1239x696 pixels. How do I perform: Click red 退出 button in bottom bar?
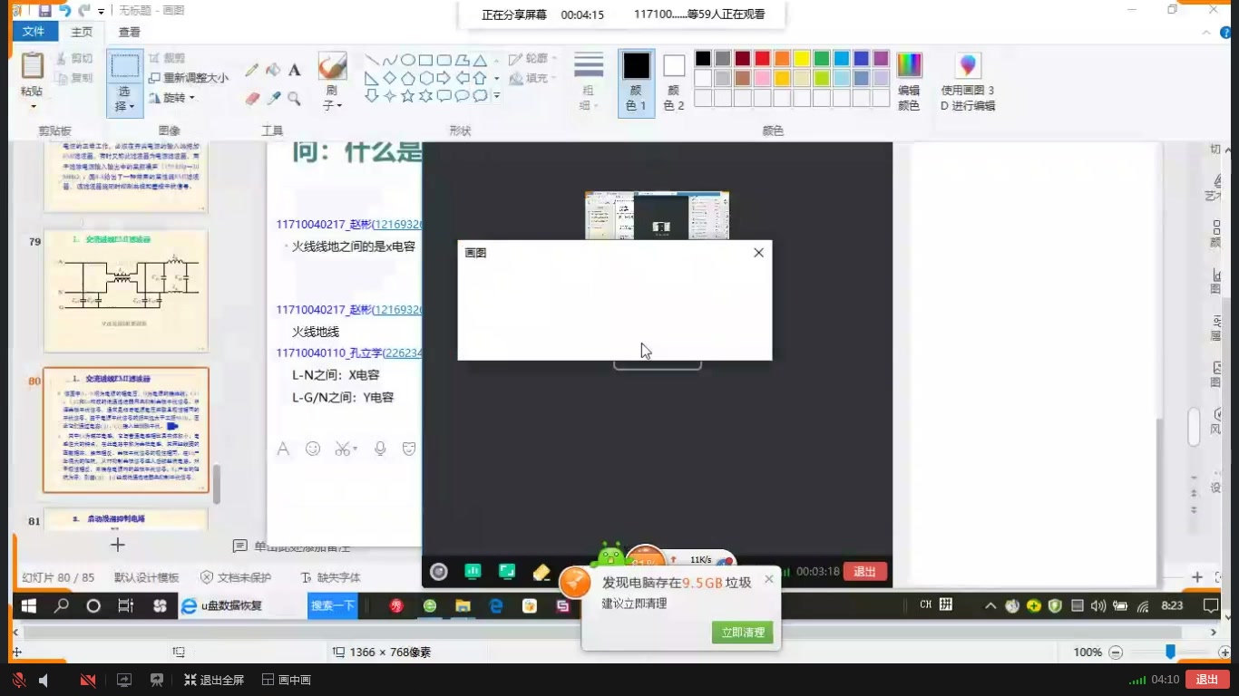coord(1207,680)
